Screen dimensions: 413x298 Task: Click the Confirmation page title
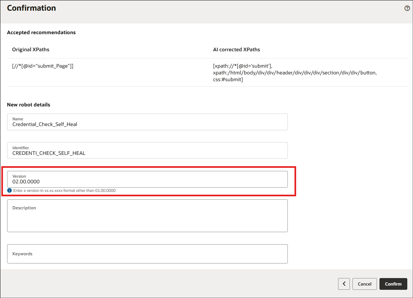click(x=31, y=8)
